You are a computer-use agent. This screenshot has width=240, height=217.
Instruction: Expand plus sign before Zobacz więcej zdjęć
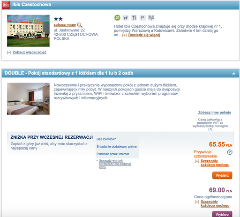pyautogui.click(x=9, y=52)
